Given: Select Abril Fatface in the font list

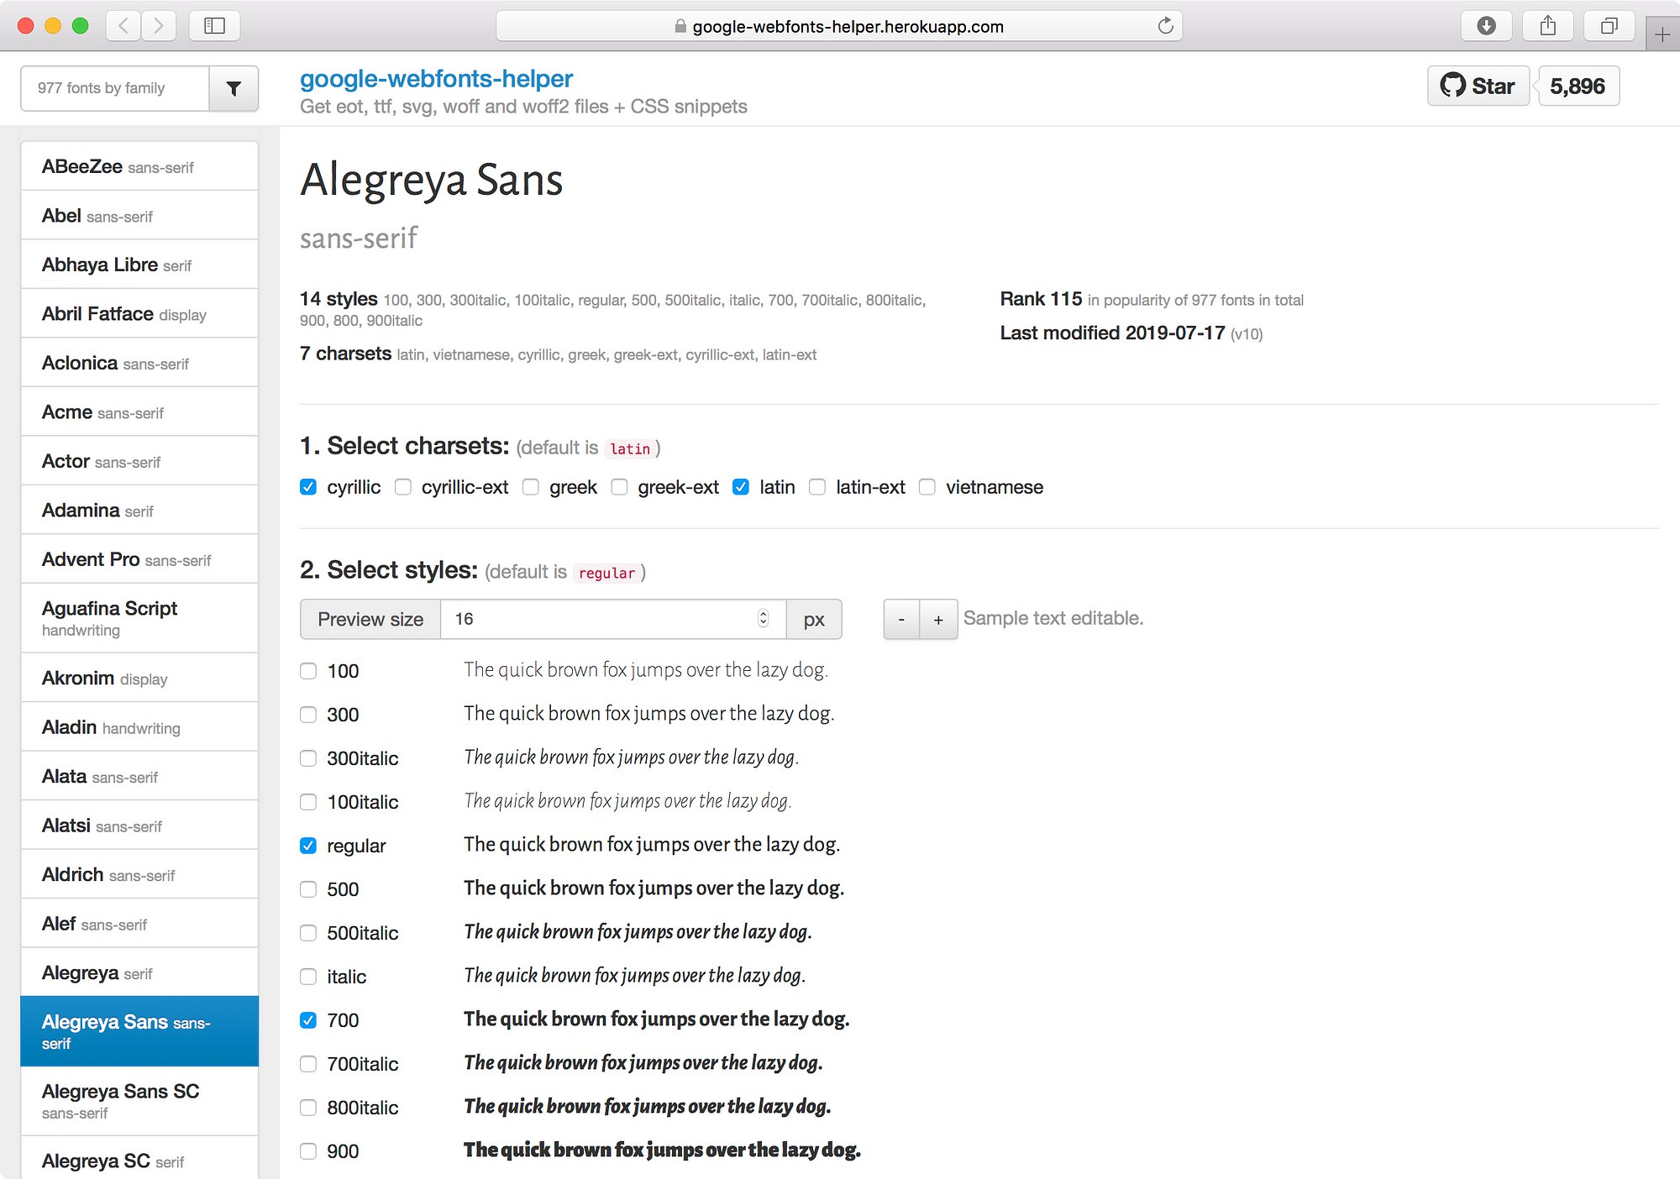Looking at the screenshot, I should (139, 314).
